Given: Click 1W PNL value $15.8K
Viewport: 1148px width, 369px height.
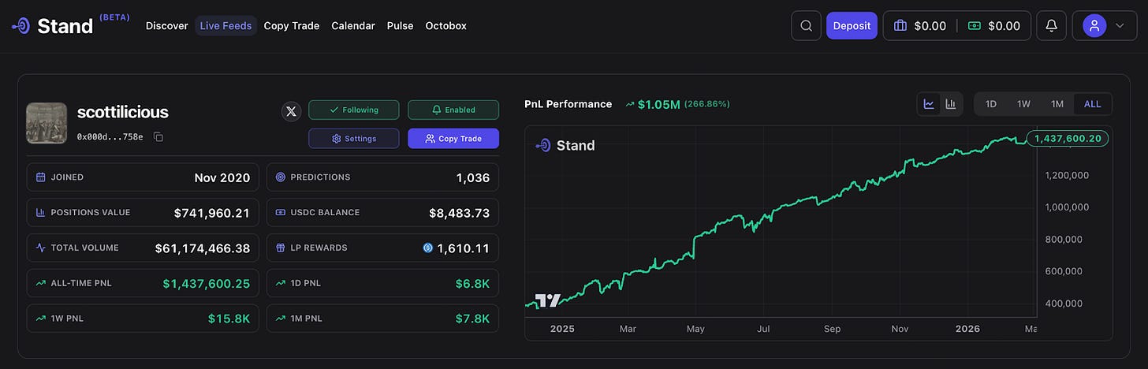Looking at the screenshot, I should [229, 319].
